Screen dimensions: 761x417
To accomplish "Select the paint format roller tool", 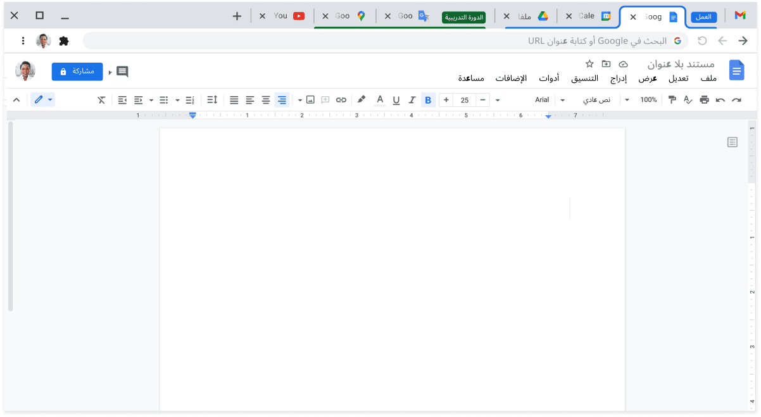I will (x=672, y=100).
